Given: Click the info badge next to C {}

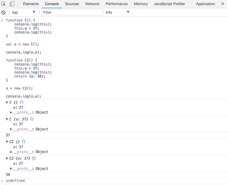Looking at the screenshot, I should pos(22,102).
